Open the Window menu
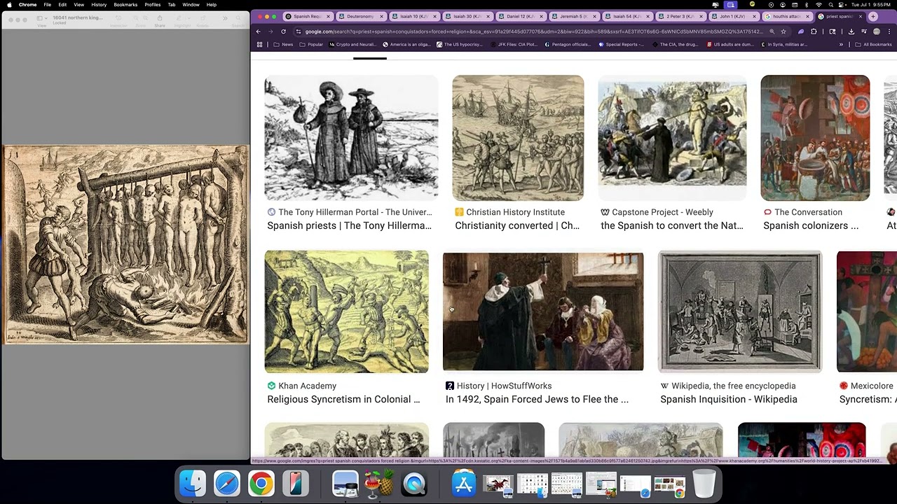 coord(191,5)
